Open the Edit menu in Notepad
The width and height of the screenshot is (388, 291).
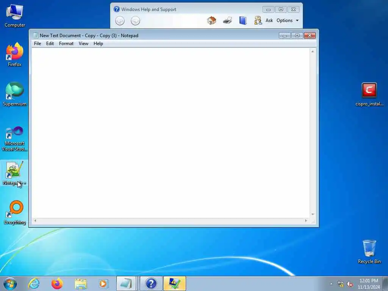coord(50,44)
